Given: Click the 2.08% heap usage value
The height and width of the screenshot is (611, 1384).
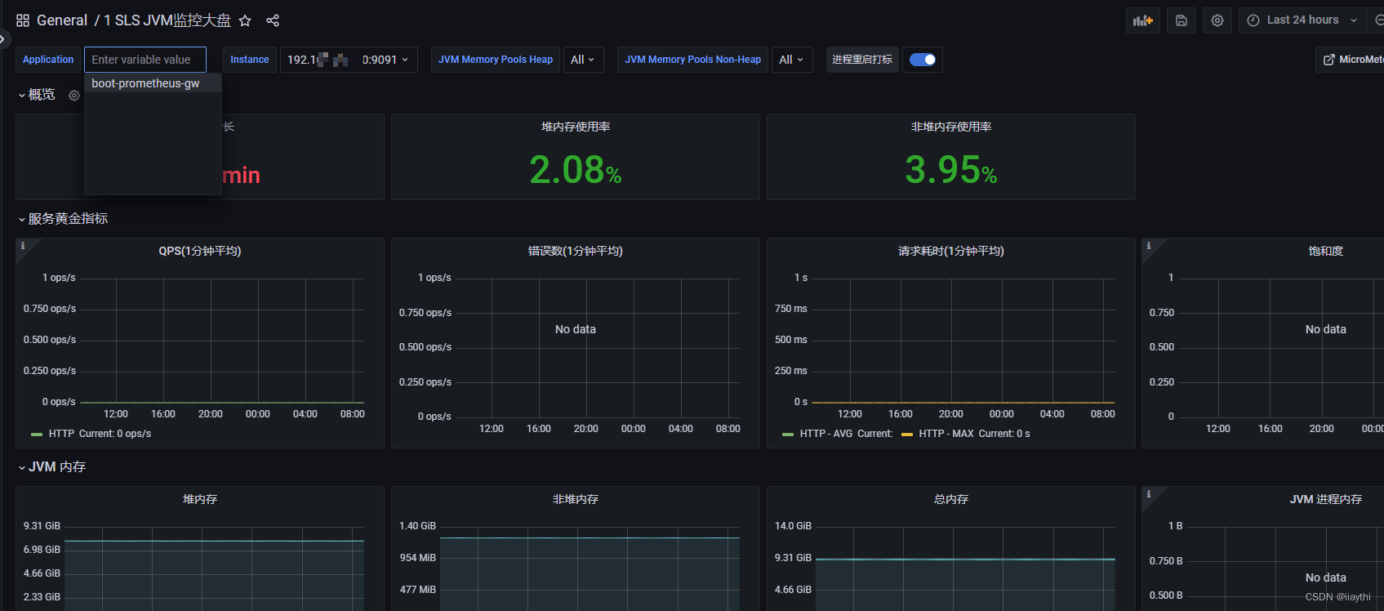Looking at the screenshot, I should point(576,170).
